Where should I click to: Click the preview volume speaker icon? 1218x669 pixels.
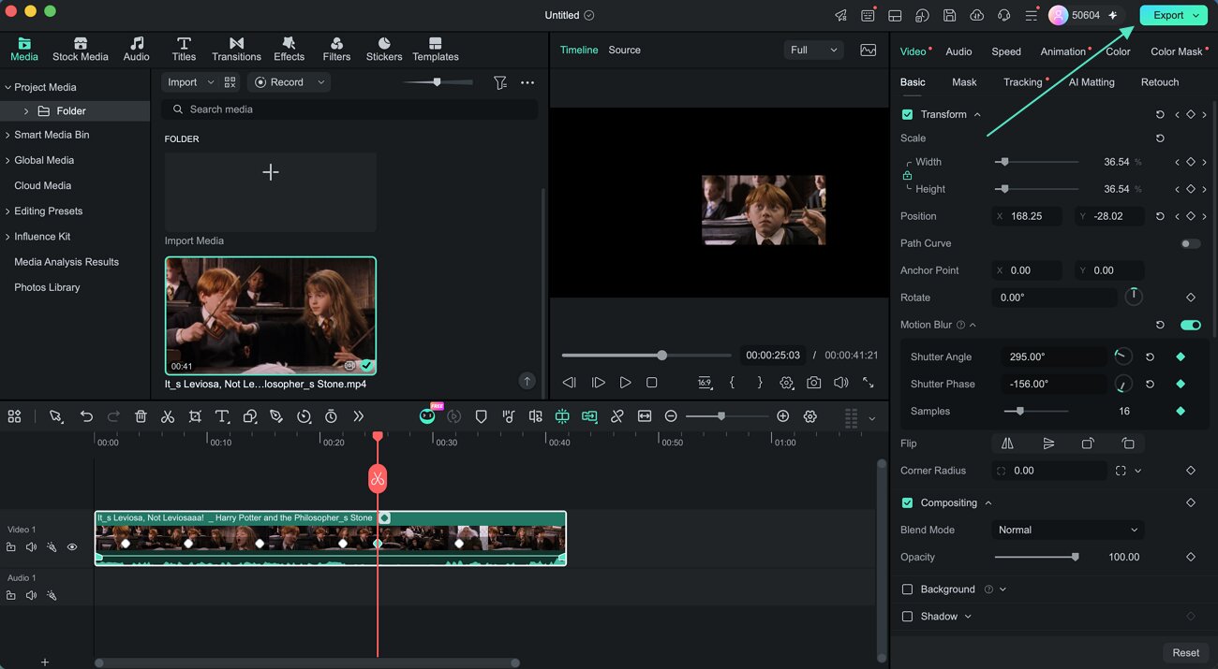pos(840,383)
